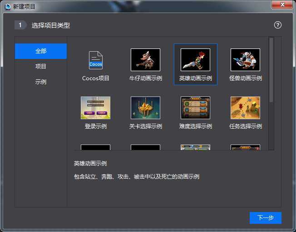The image size is (296, 232).
Task: Click the Cocos项目 label text
Action: tap(95, 78)
